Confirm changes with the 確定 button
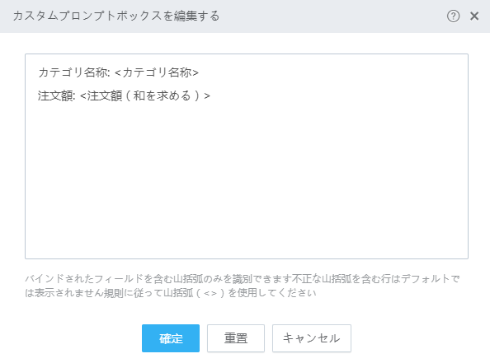Viewport: 490px width, 363px height. [x=171, y=338]
